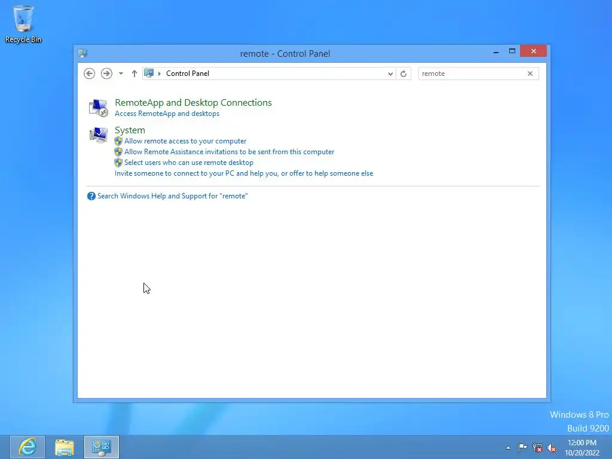Open File Explorer from the taskbar
The height and width of the screenshot is (459, 612).
point(65,447)
